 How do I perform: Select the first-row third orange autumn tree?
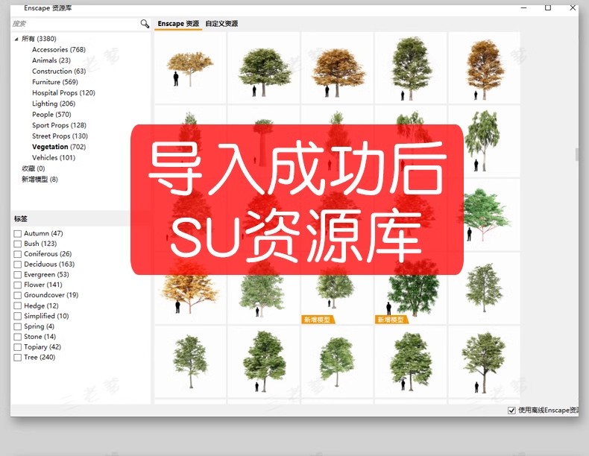coord(337,68)
